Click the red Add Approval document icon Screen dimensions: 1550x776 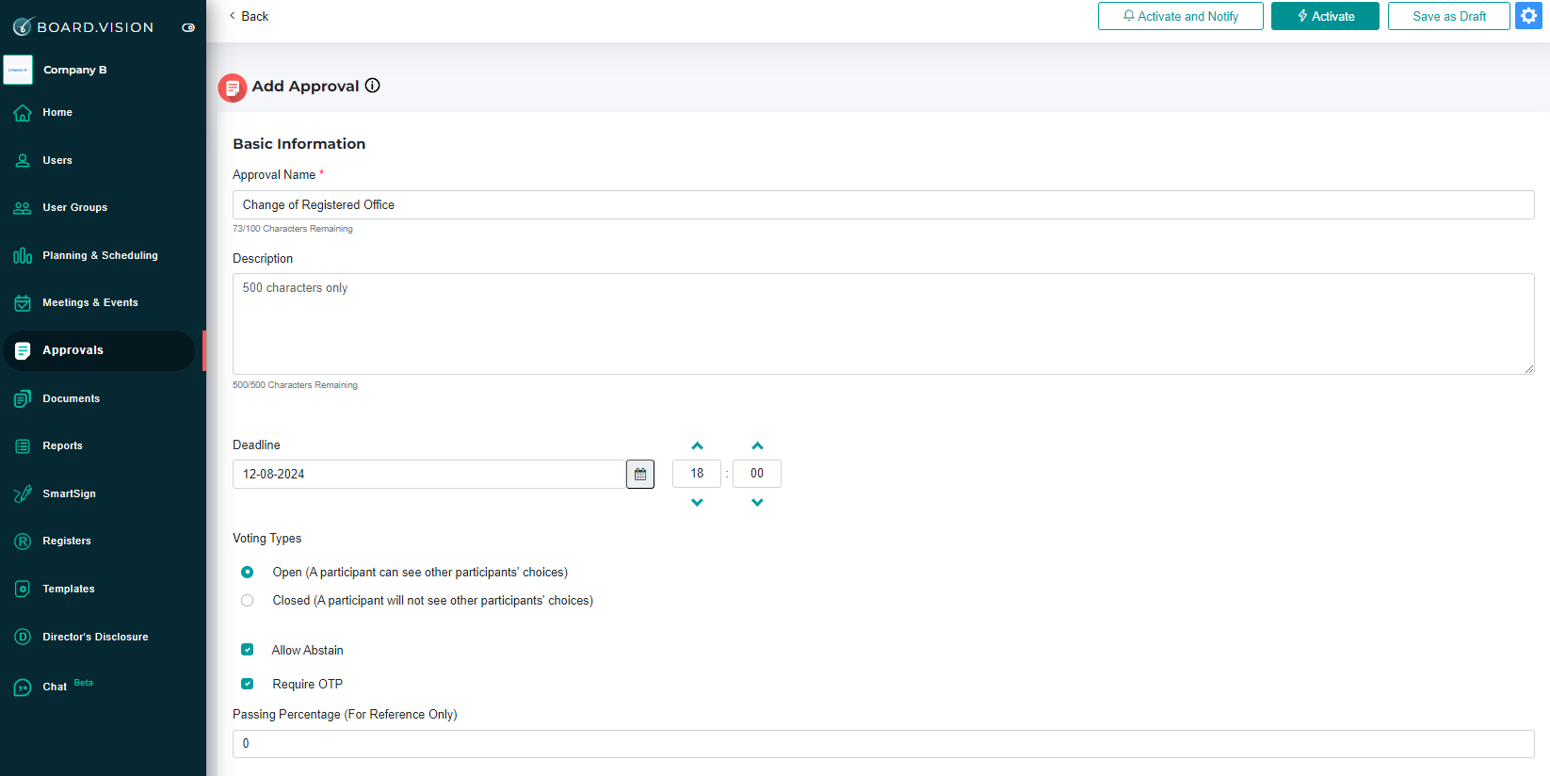233,88
